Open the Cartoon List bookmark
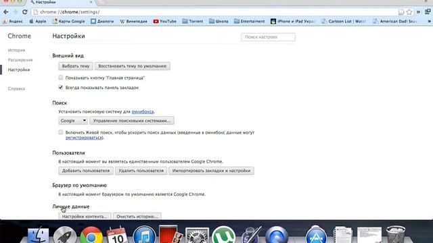433x243 pixels. [x=344, y=21]
